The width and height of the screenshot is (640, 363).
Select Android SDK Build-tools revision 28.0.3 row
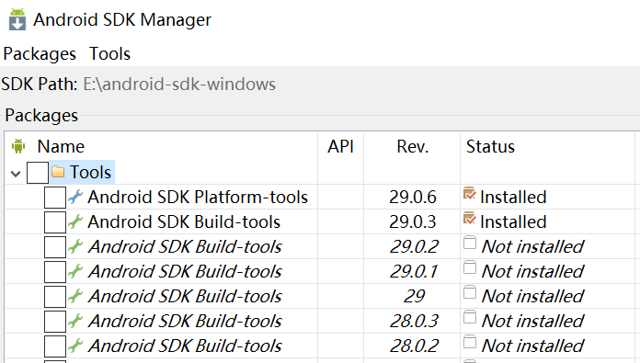[185, 322]
